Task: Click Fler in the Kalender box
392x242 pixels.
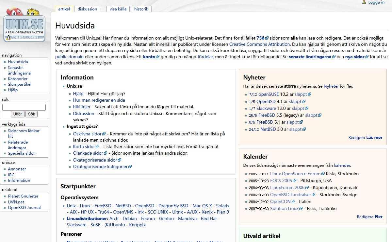Action: click(x=379, y=216)
